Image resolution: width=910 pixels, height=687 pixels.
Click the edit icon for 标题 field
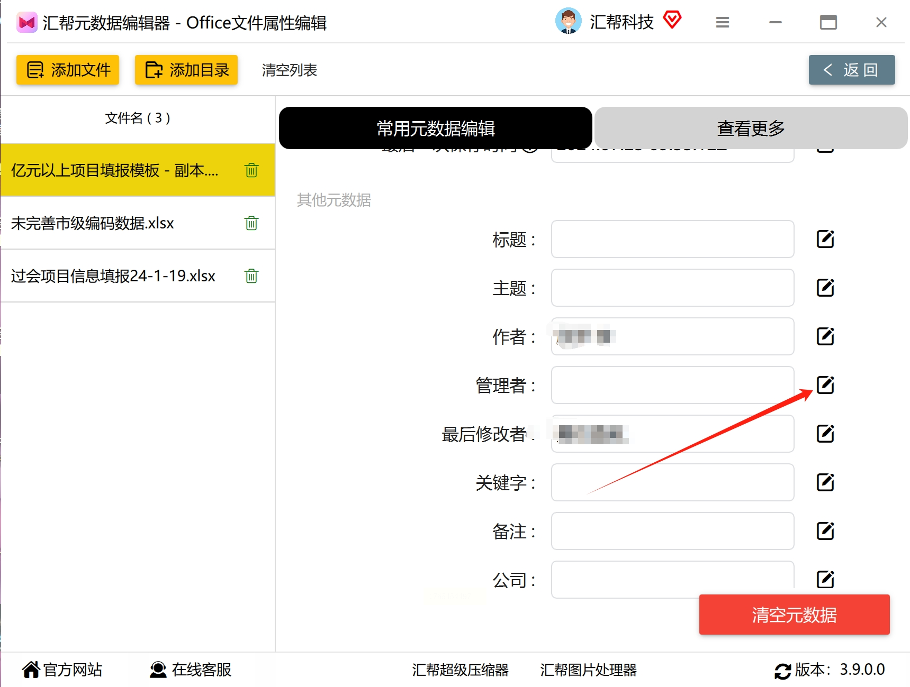tap(825, 239)
